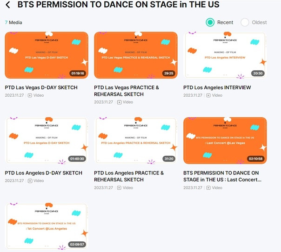Screen dimensions: 281x252
Task: Click the BTS PERMISSION TO DANCE Last Concert title
Action: pos(222,176)
